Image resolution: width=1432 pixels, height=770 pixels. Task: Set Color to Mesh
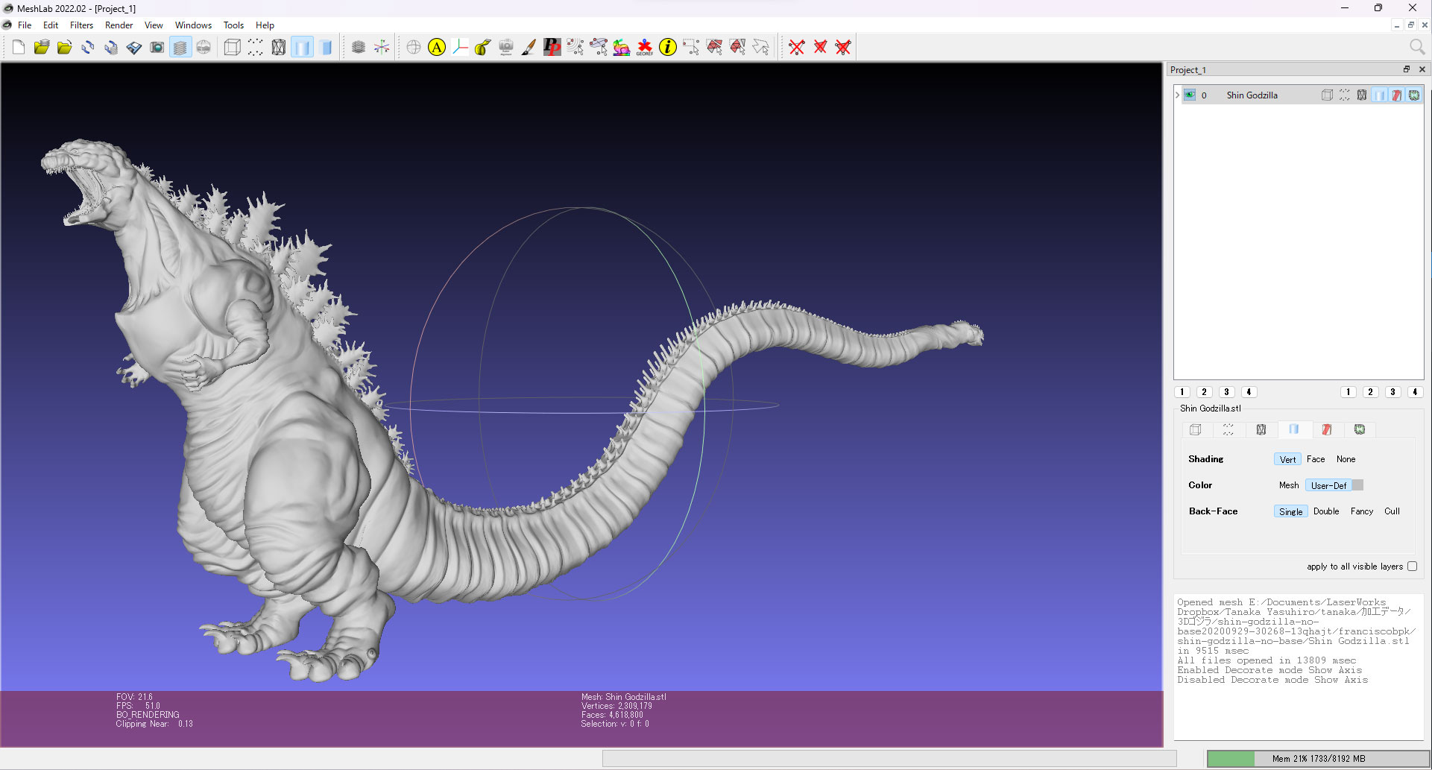pyautogui.click(x=1289, y=486)
